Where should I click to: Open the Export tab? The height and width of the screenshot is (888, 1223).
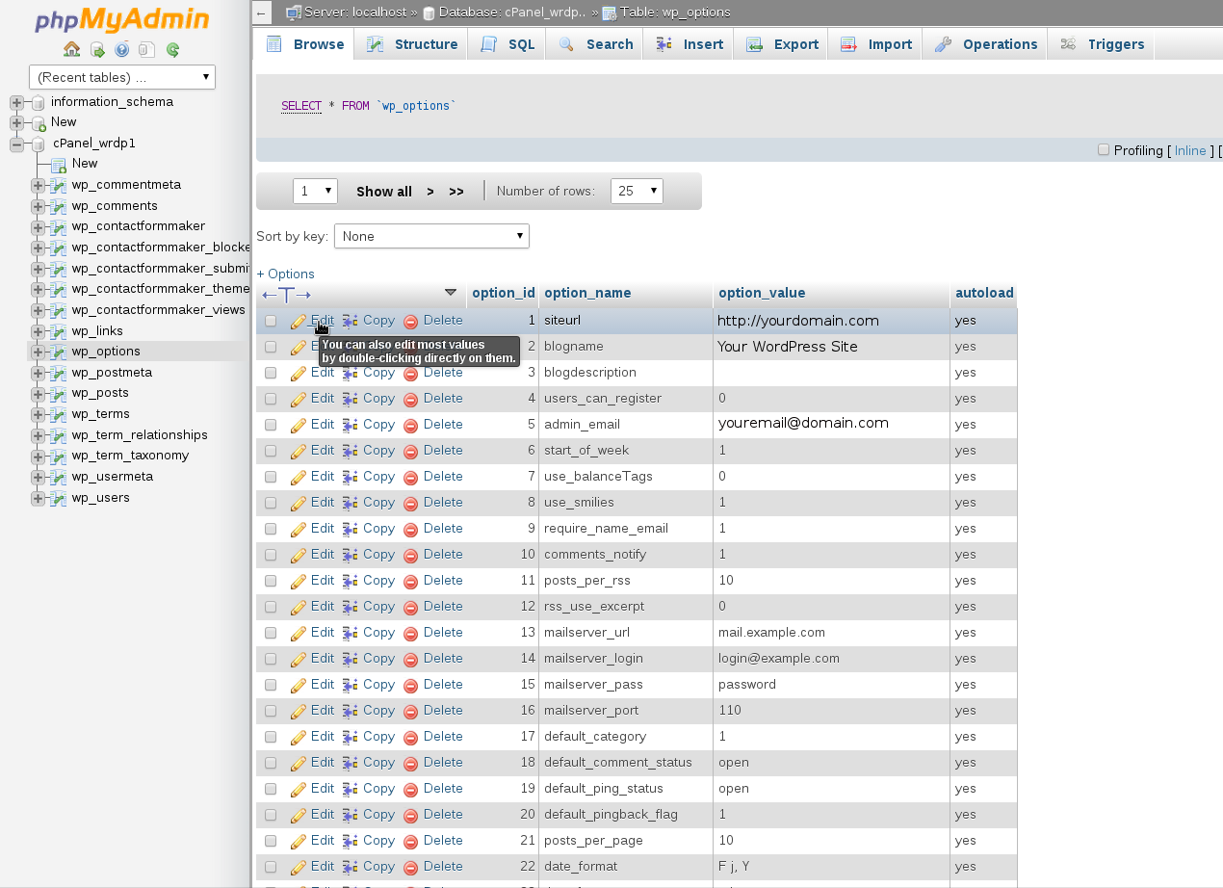pos(781,44)
